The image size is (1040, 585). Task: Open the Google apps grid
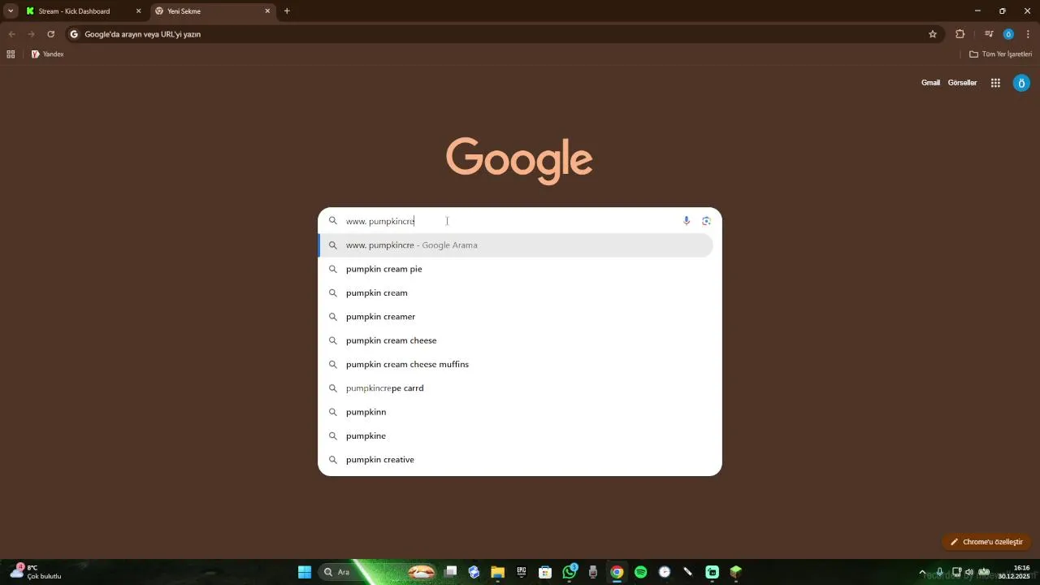[995, 83]
